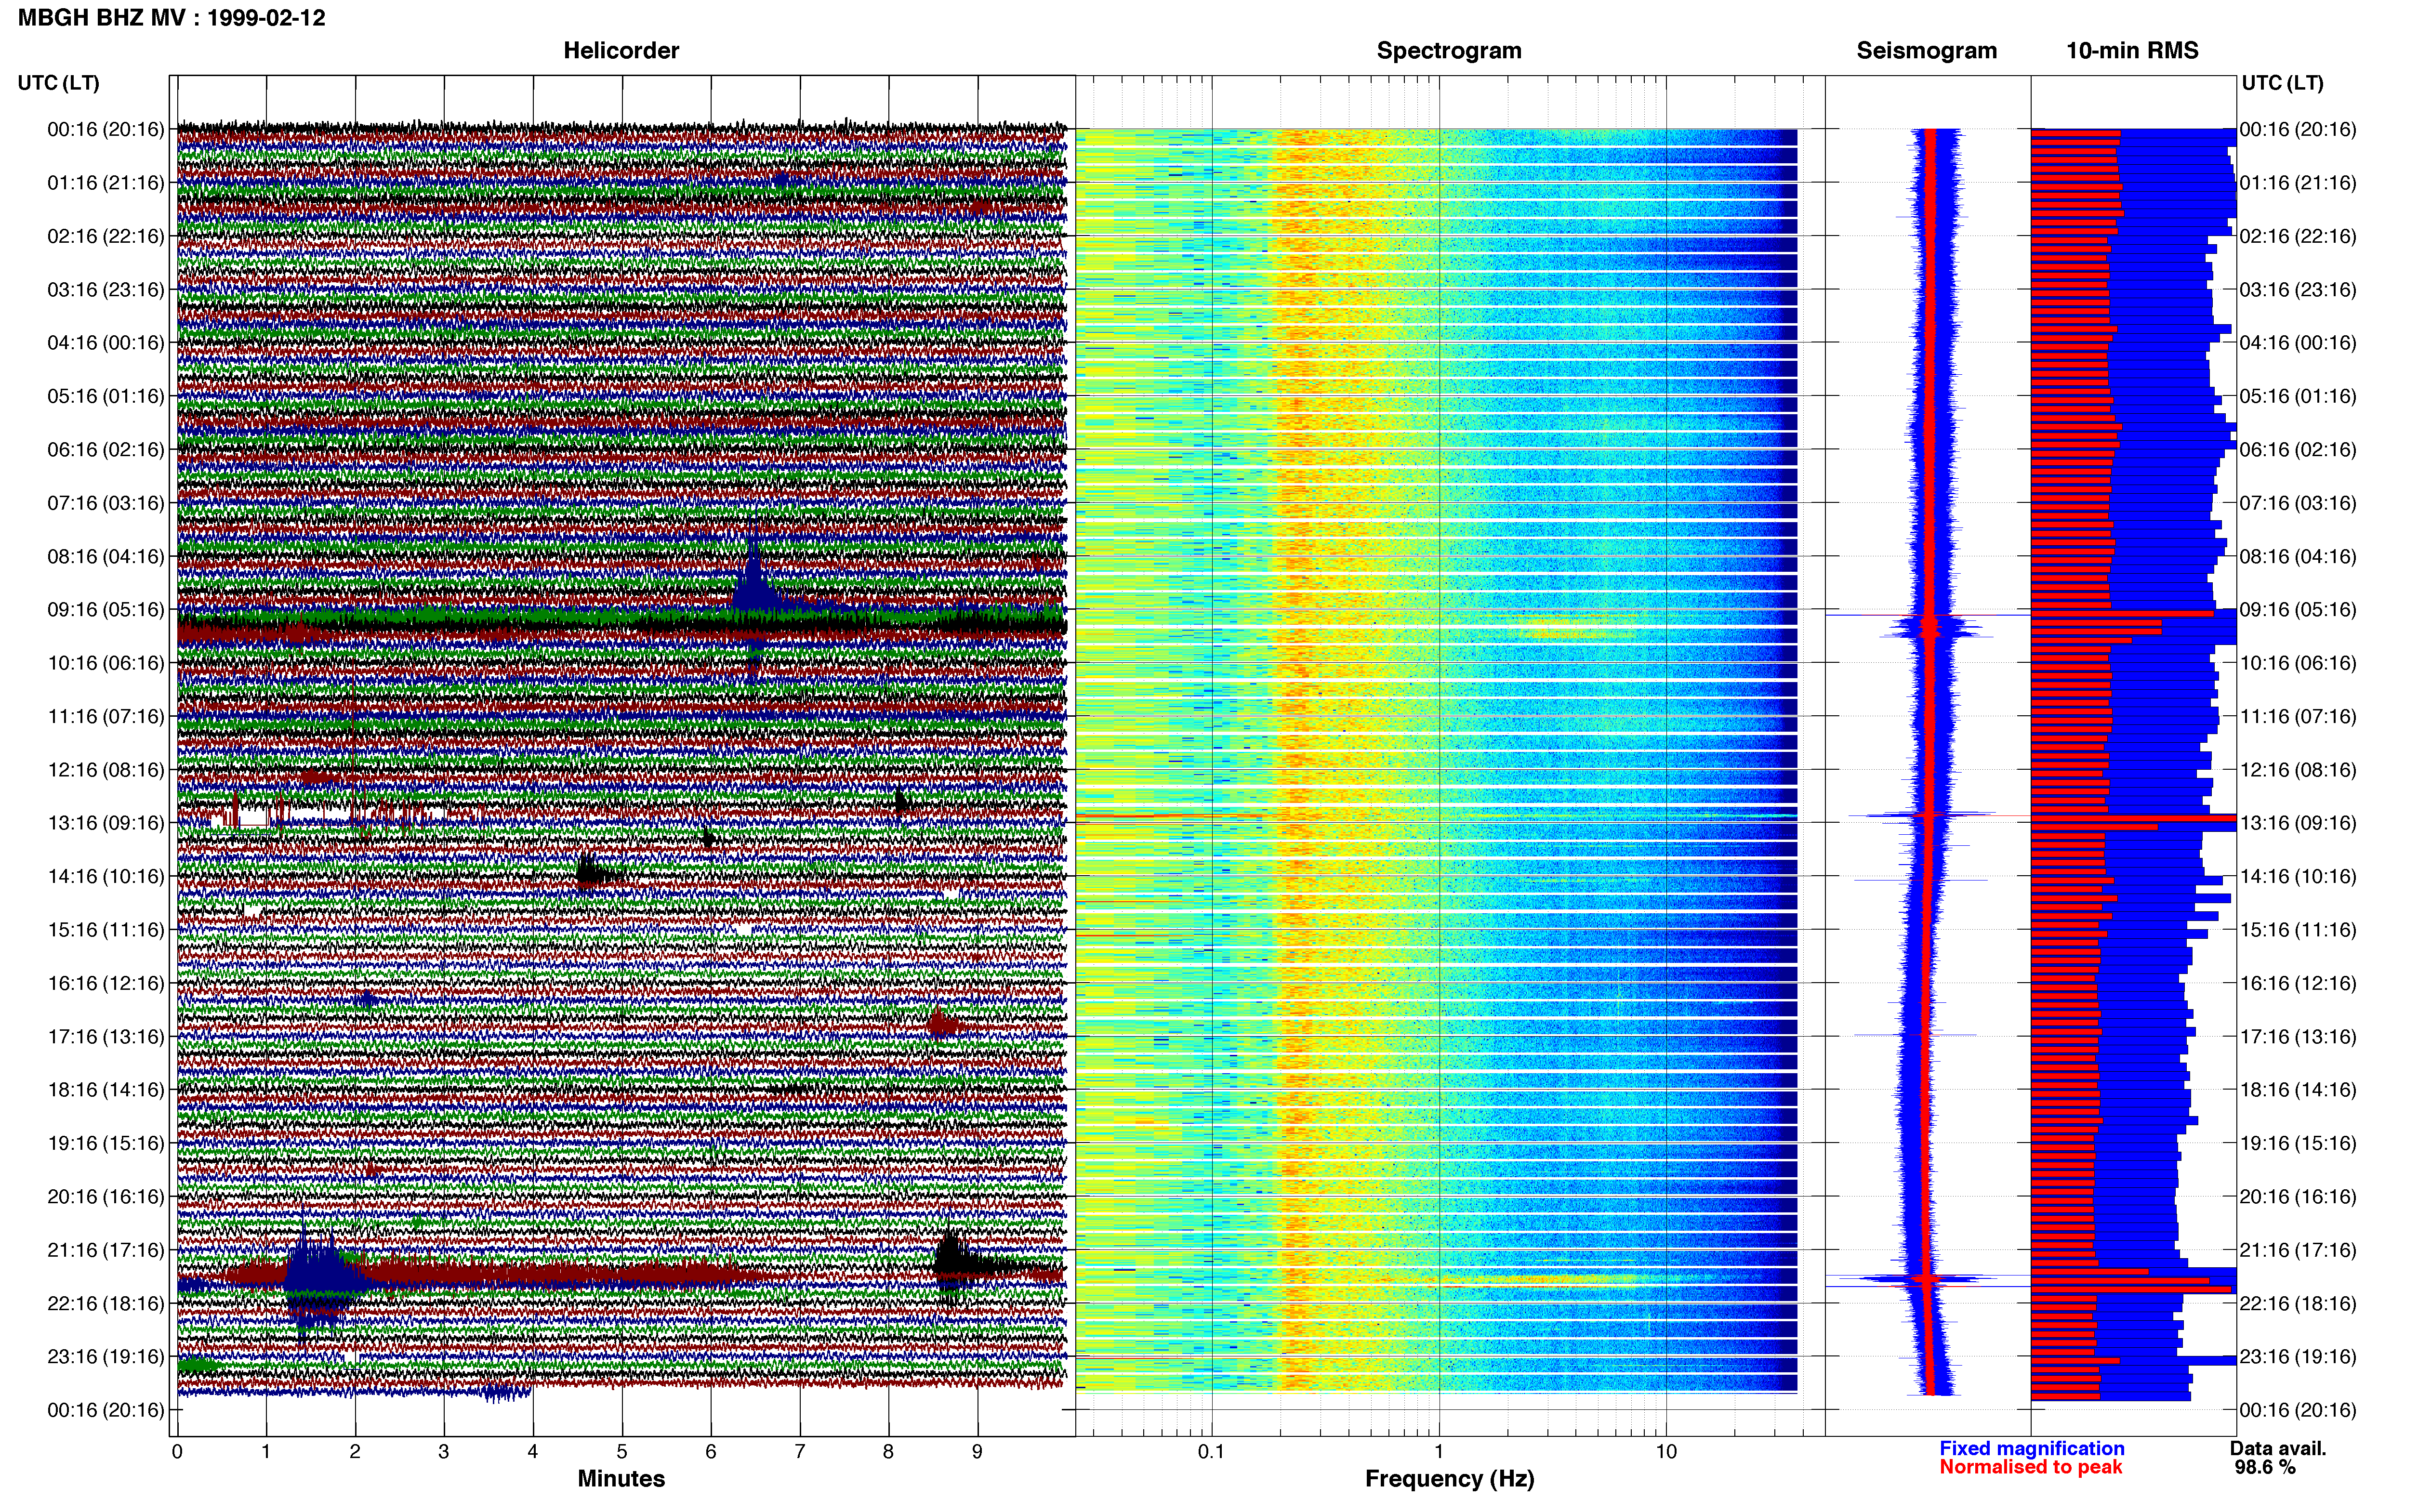Click left time label '07:16 (03:16)'
The width and height of the screenshot is (2418, 1512).
click(105, 503)
